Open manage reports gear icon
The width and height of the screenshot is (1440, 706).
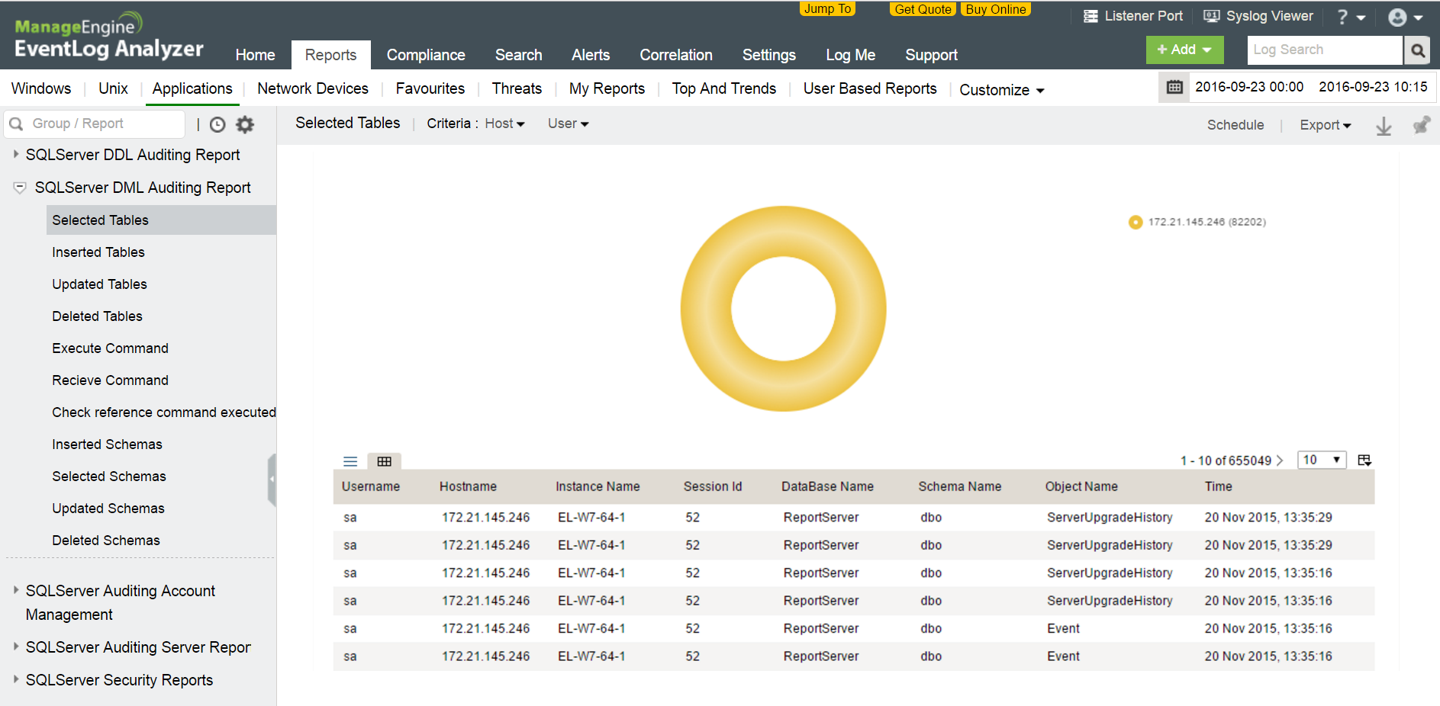point(245,124)
